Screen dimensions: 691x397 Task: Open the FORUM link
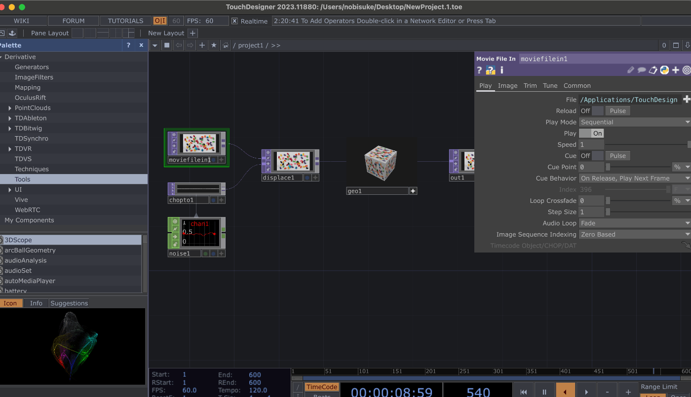click(x=74, y=21)
